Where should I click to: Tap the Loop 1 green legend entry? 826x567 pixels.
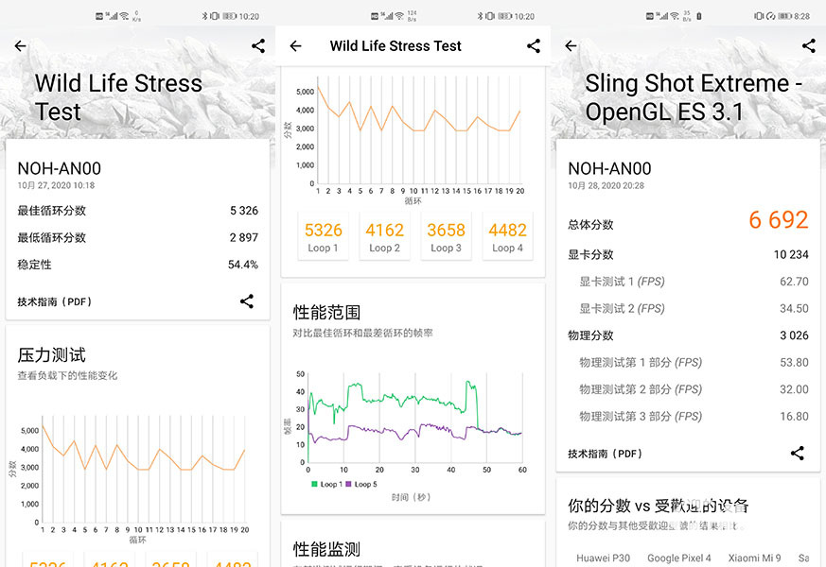[326, 485]
